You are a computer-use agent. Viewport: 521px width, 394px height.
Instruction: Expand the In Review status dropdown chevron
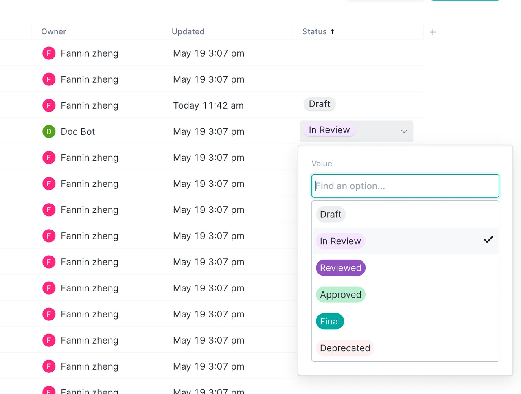point(404,131)
